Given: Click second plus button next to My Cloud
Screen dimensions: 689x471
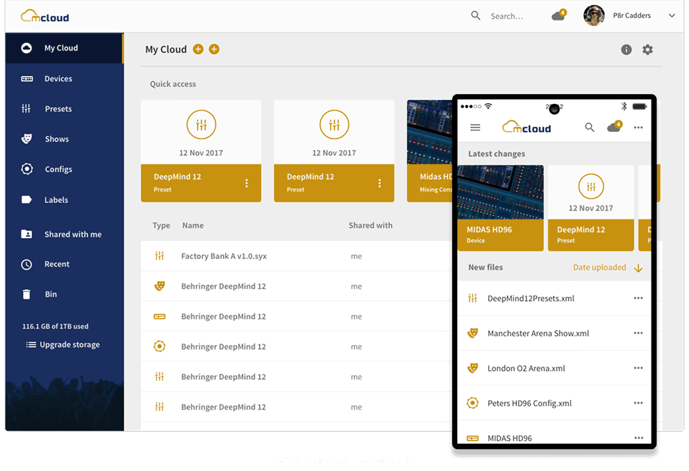Looking at the screenshot, I should (214, 49).
